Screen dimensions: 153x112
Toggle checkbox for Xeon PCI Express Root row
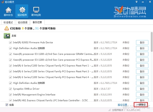10,60
